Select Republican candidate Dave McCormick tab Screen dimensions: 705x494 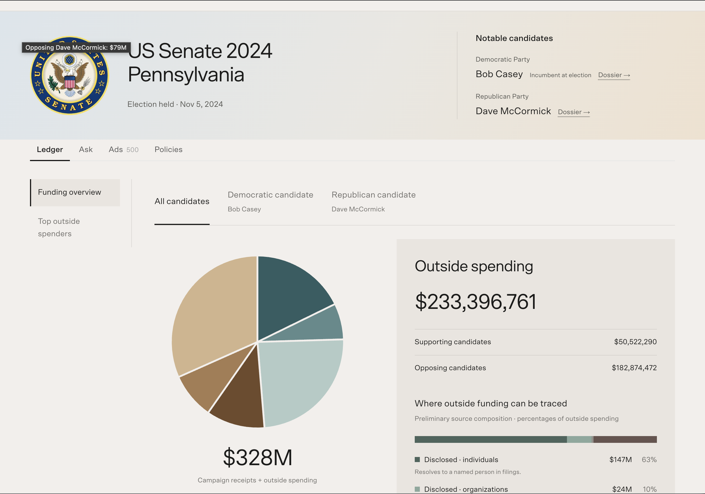[373, 201]
